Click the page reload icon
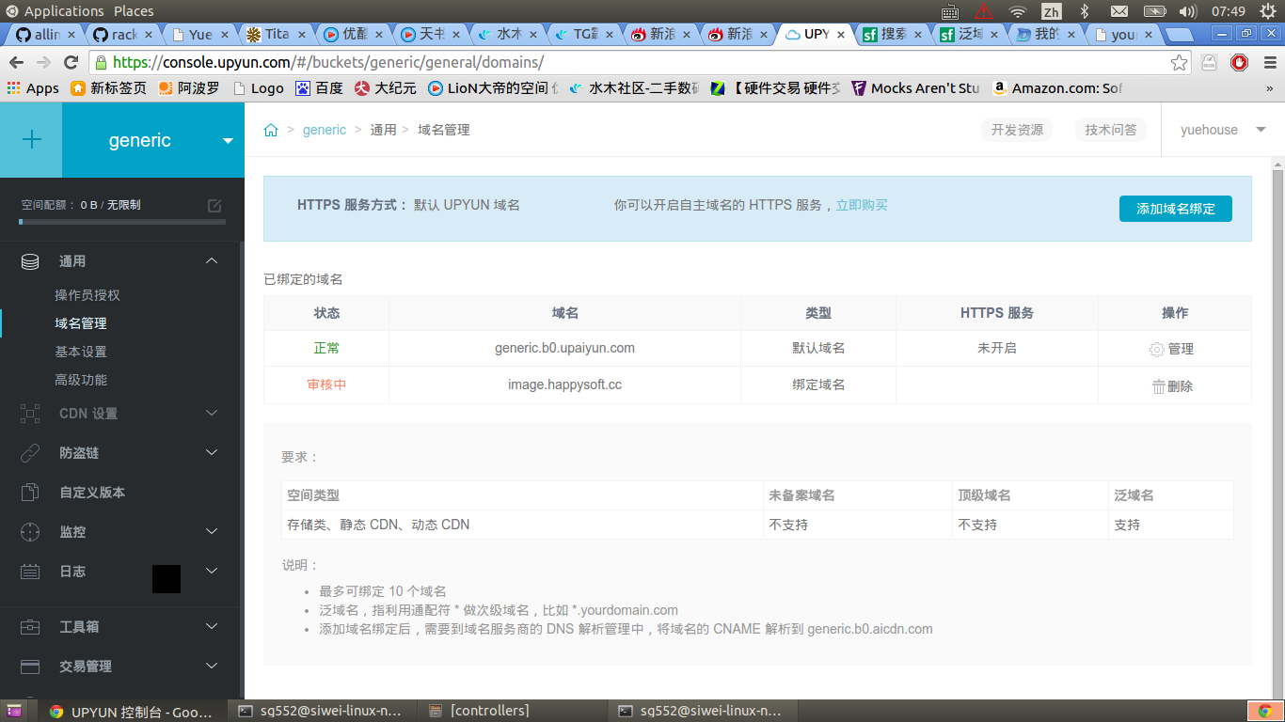 [71, 63]
